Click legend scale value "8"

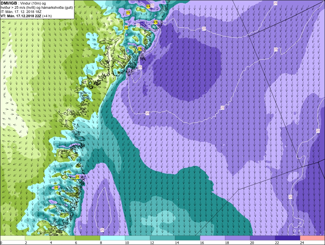[101, 243]
